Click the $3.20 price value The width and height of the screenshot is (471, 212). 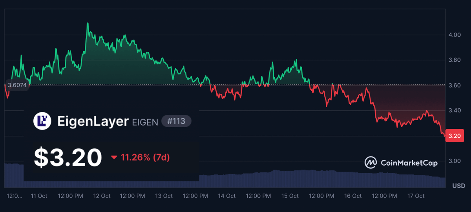[x=68, y=157]
